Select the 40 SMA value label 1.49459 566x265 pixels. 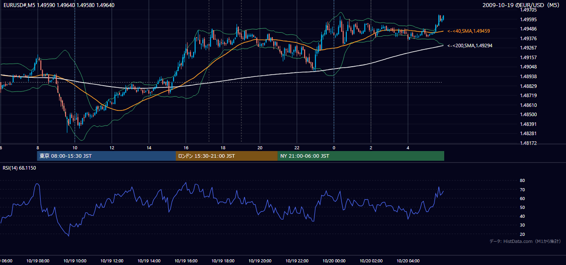[469, 31]
